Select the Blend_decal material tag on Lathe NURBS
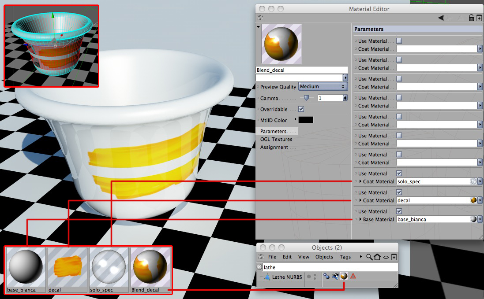 click(x=344, y=277)
